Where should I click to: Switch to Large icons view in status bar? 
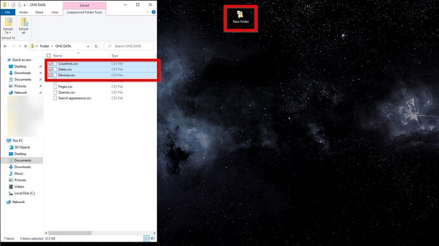(x=153, y=238)
